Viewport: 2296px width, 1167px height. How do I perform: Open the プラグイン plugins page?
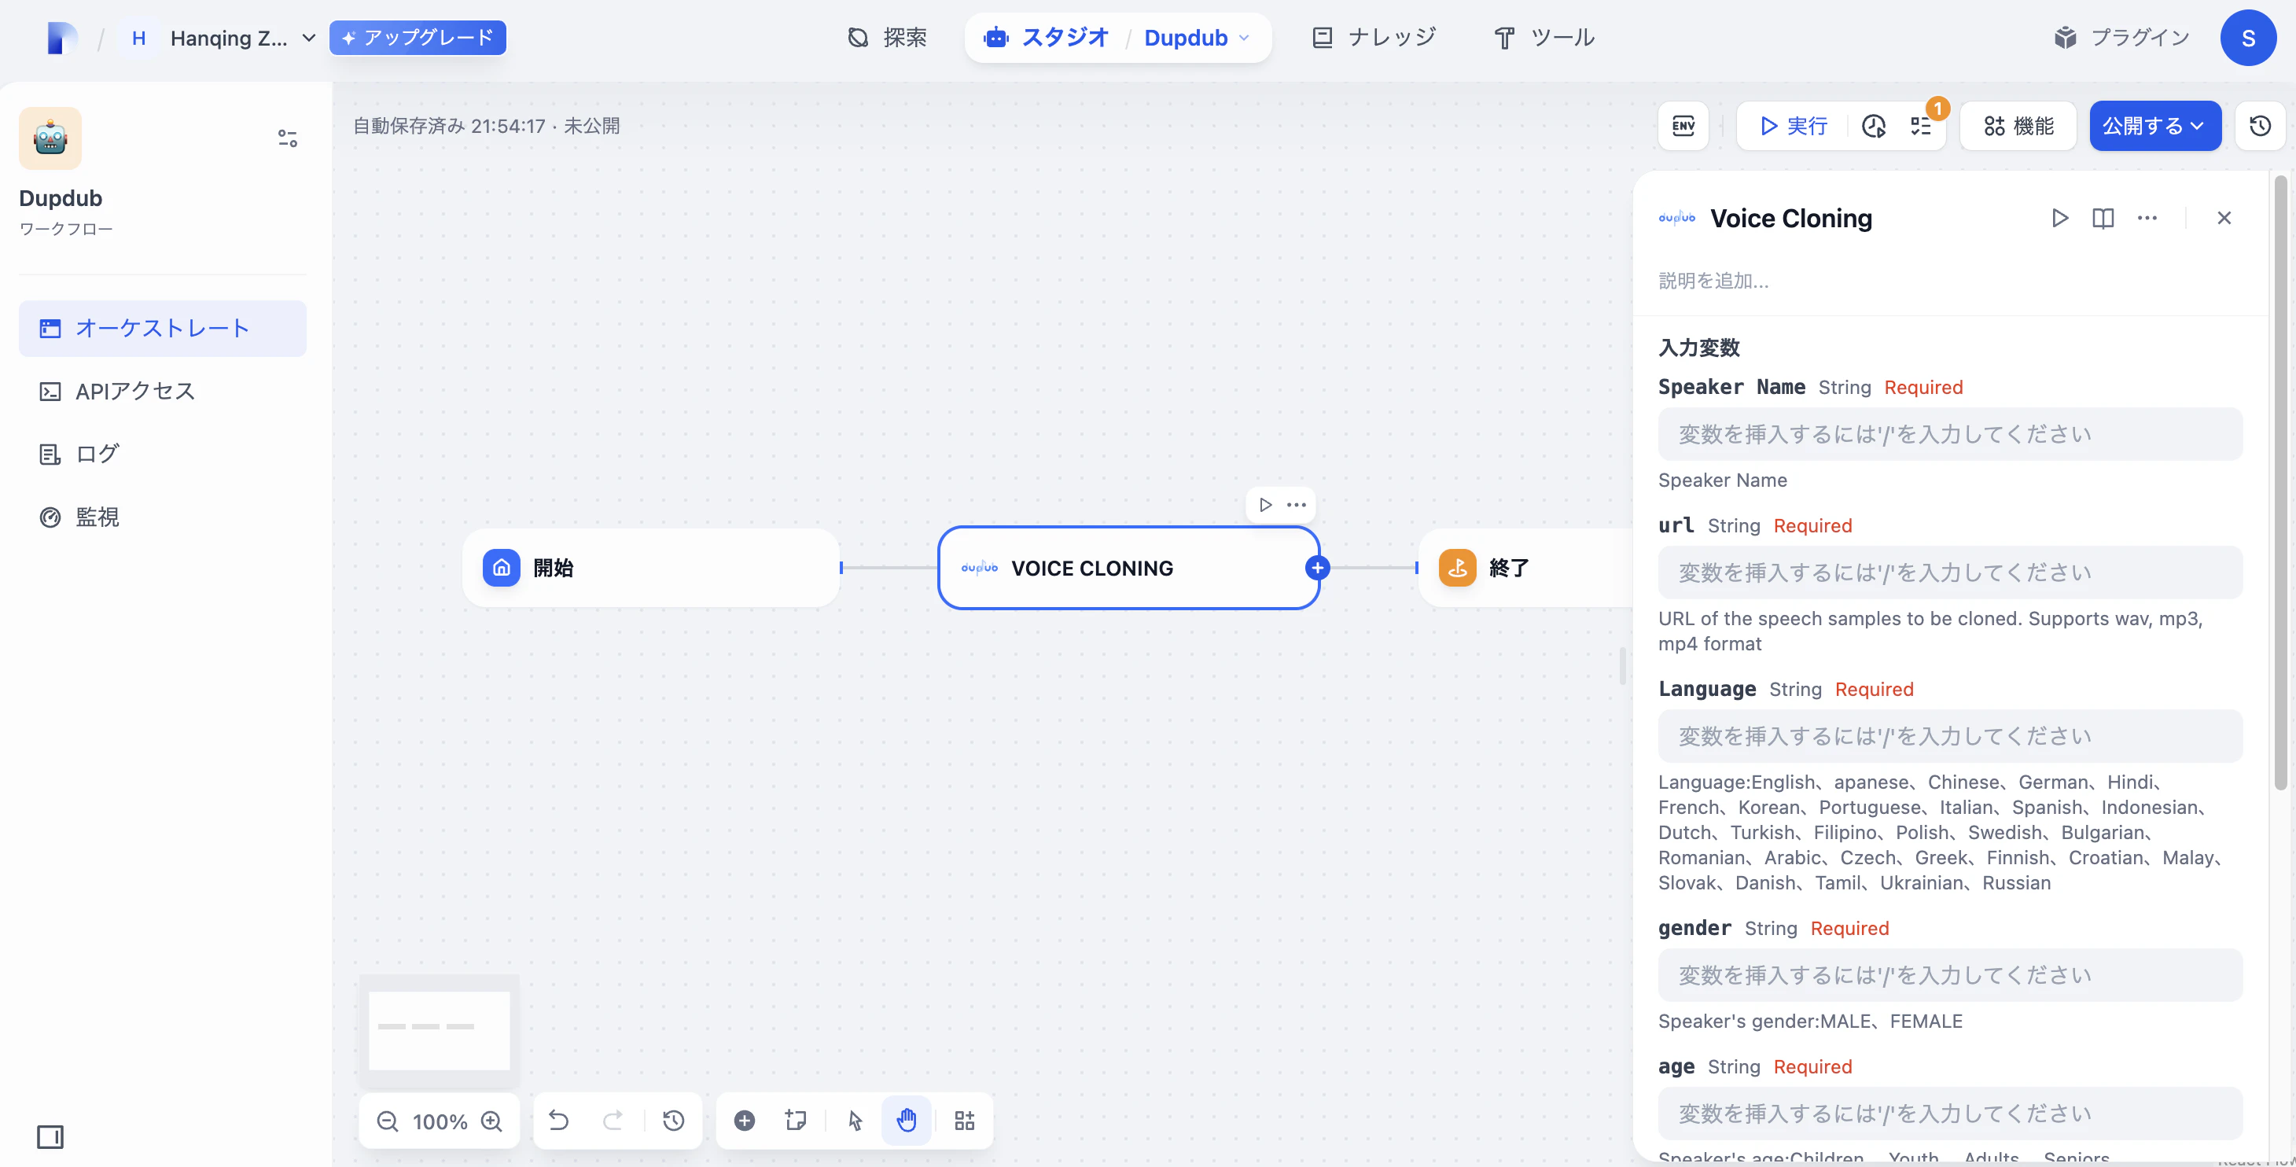[x=2121, y=38]
